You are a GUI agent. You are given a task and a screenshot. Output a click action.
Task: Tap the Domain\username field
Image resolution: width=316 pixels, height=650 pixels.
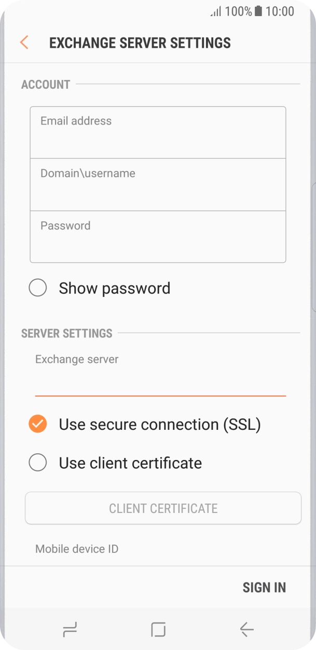(x=158, y=184)
